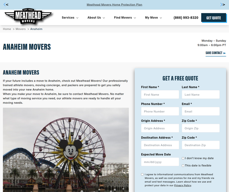
Task: Click the arrow icon beside Save Contact
Action: (225, 53)
